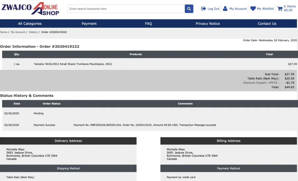This screenshot has height=181, width=298.
Task: Click the Discount Coupon OFF10 label
Action: [x=261, y=83]
